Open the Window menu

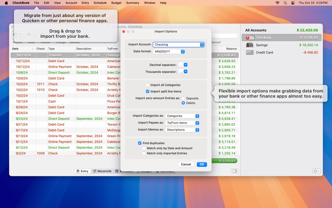[x=149, y=3]
